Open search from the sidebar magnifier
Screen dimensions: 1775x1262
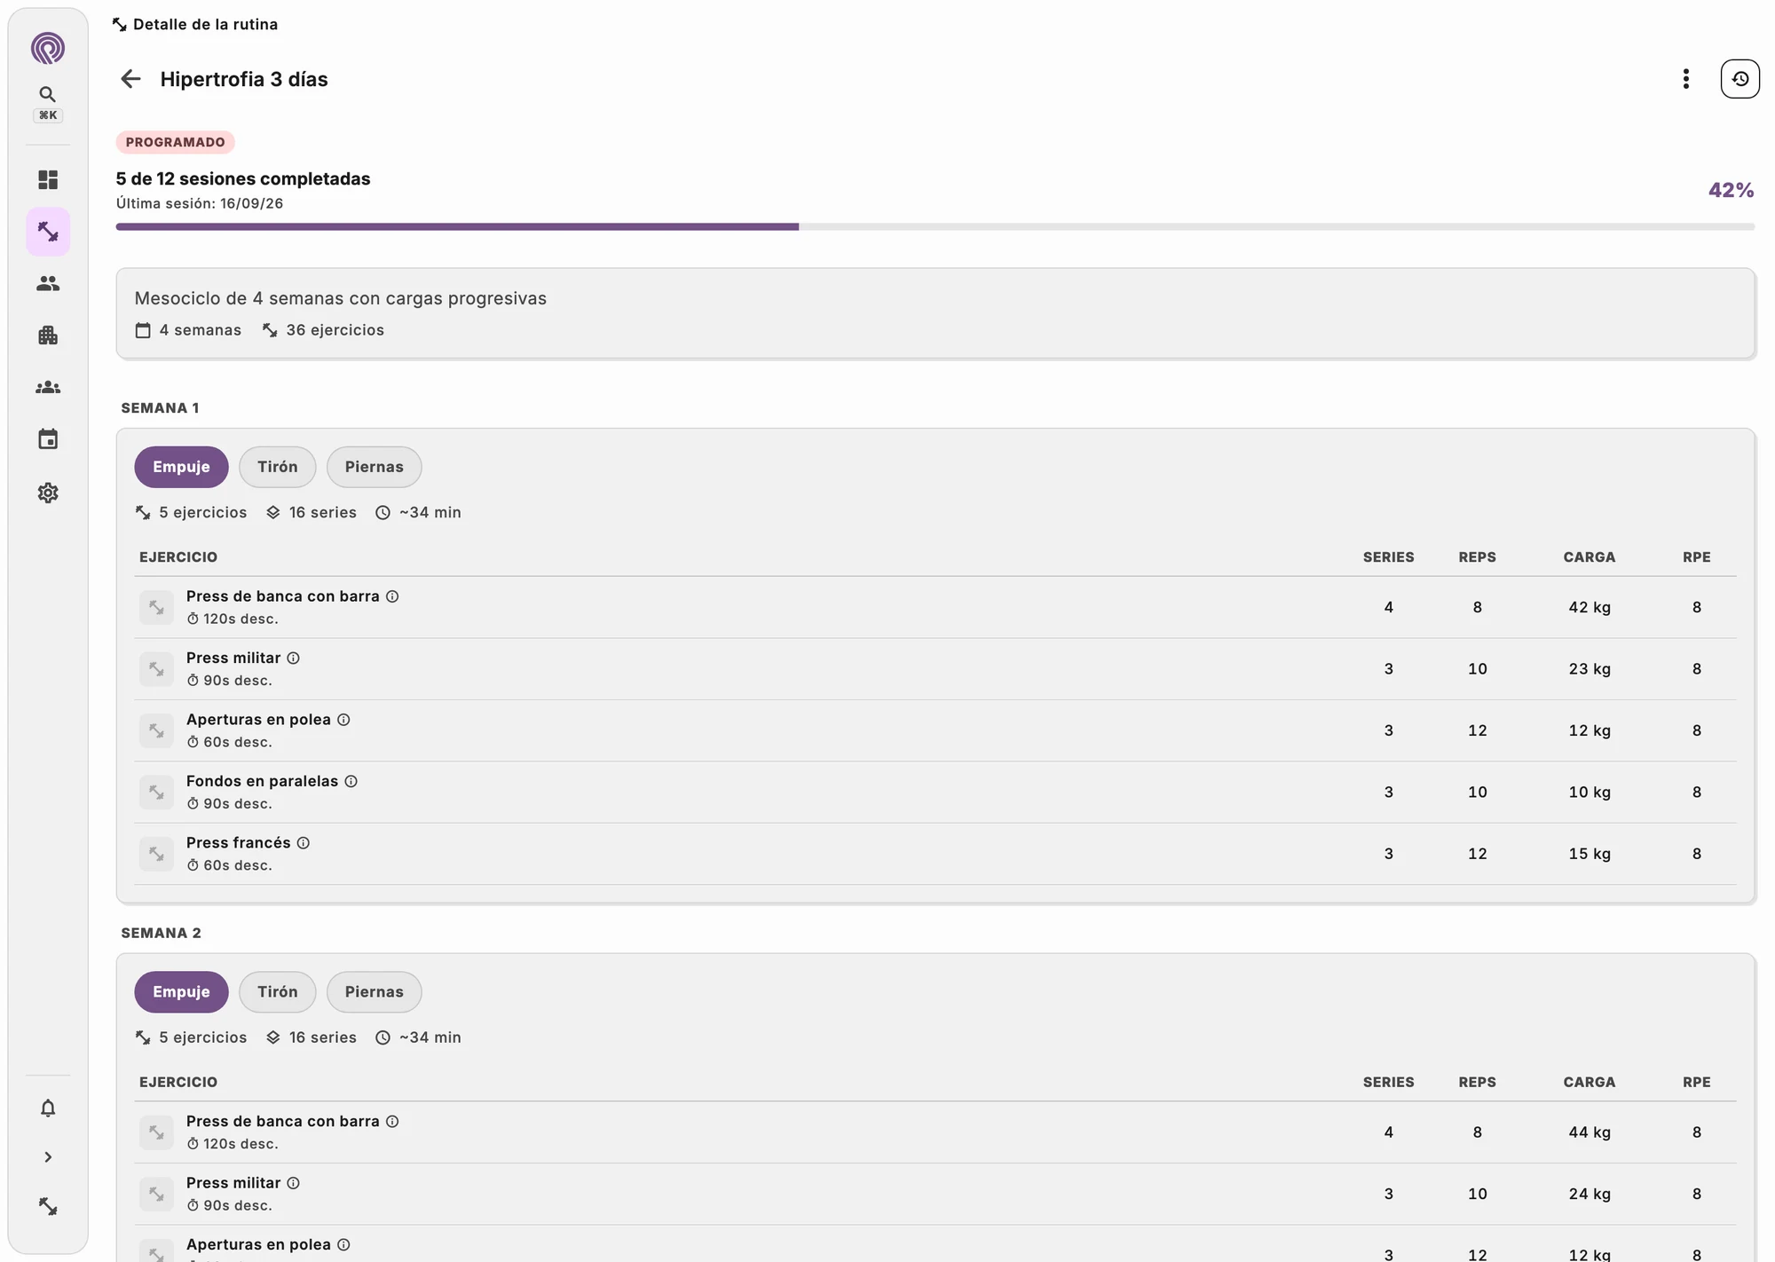point(48,94)
